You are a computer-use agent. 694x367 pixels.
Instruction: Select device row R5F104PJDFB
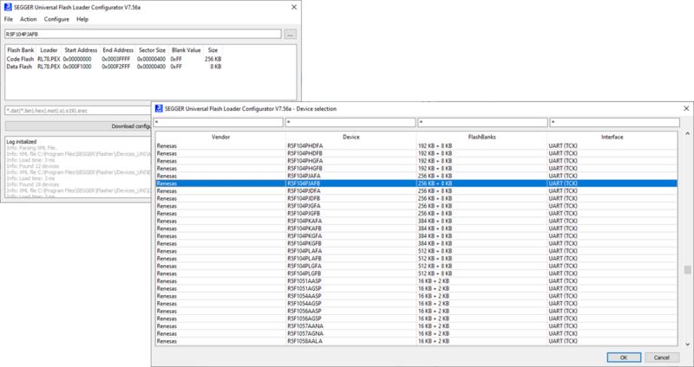click(x=416, y=198)
